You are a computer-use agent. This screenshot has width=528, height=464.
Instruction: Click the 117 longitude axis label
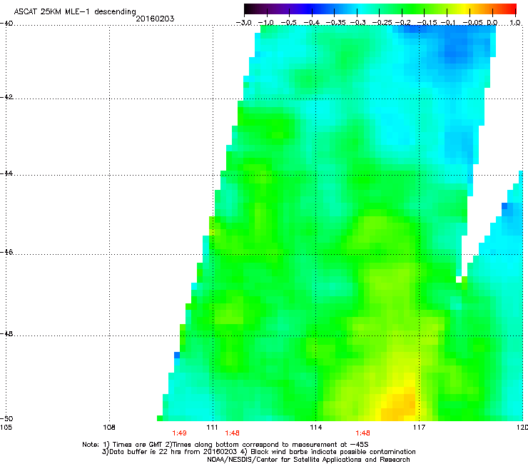point(419,428)
